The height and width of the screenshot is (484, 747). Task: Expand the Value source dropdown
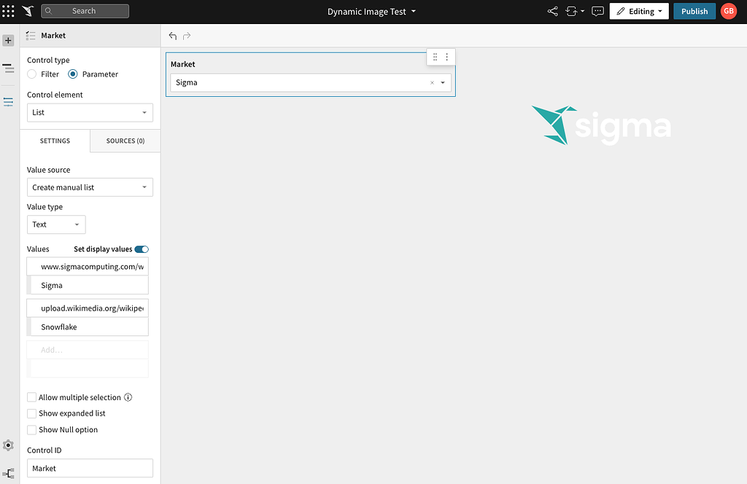coord(89,187)
